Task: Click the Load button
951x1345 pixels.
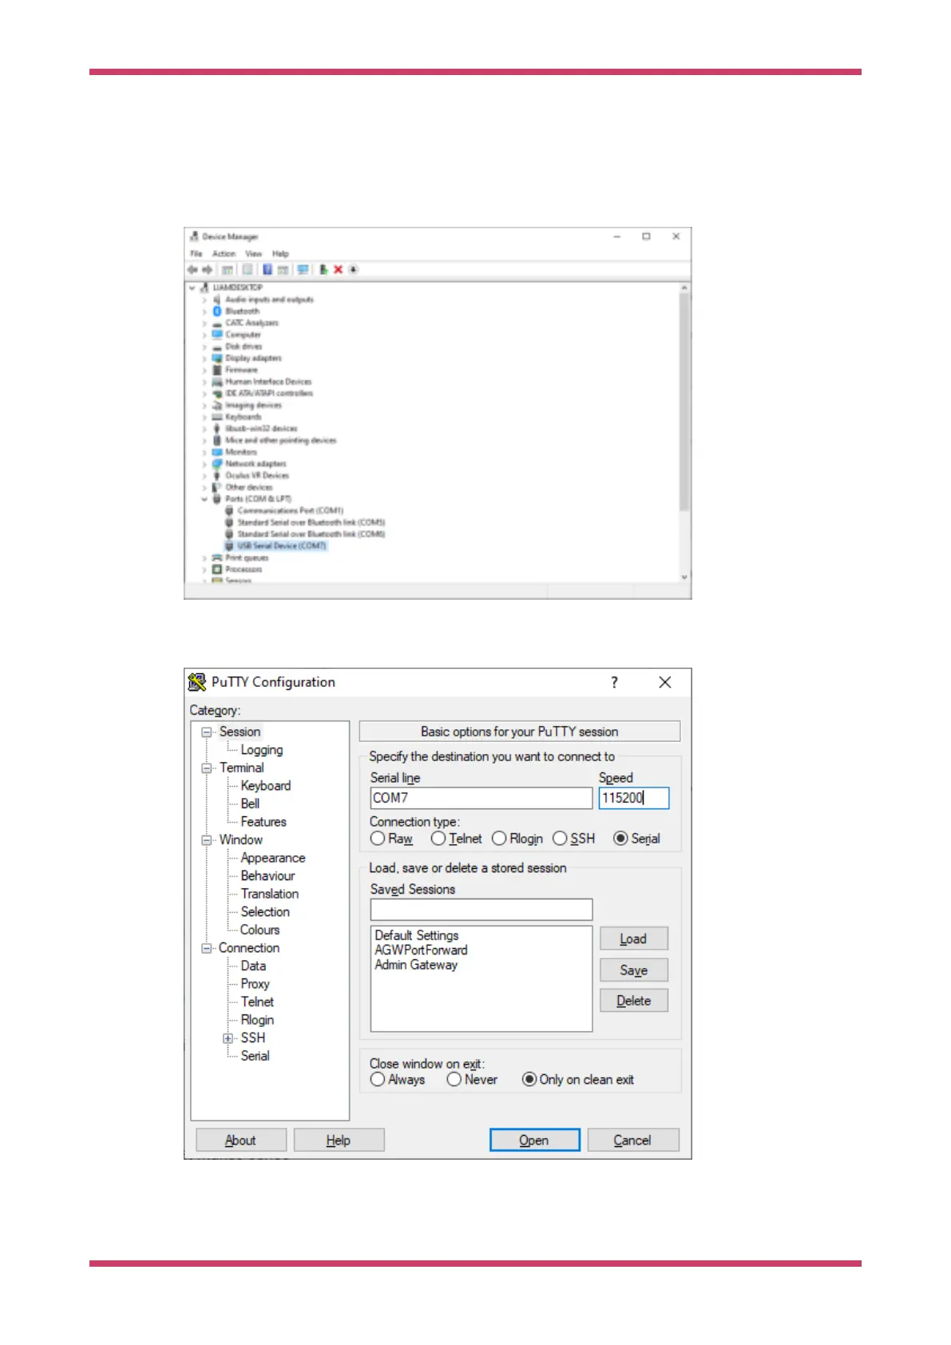Action: pyautogui.click(x=634, y=938)
